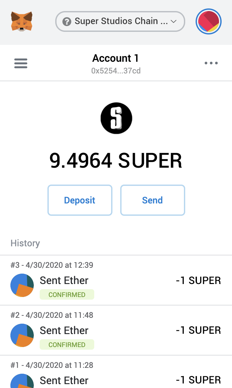232x388 pixels.
Task: Click the network selector chevron arrow
Action: [x=174, y=22]
